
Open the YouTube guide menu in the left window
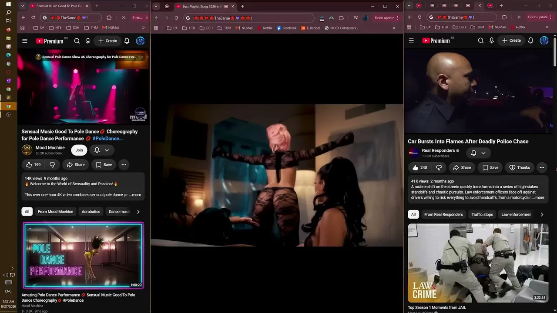pos(25,41)
